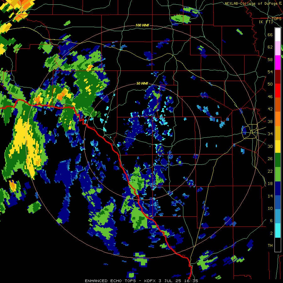Click the 100 NMI range ring label
The image size is (283, 283).
(142, 25)
